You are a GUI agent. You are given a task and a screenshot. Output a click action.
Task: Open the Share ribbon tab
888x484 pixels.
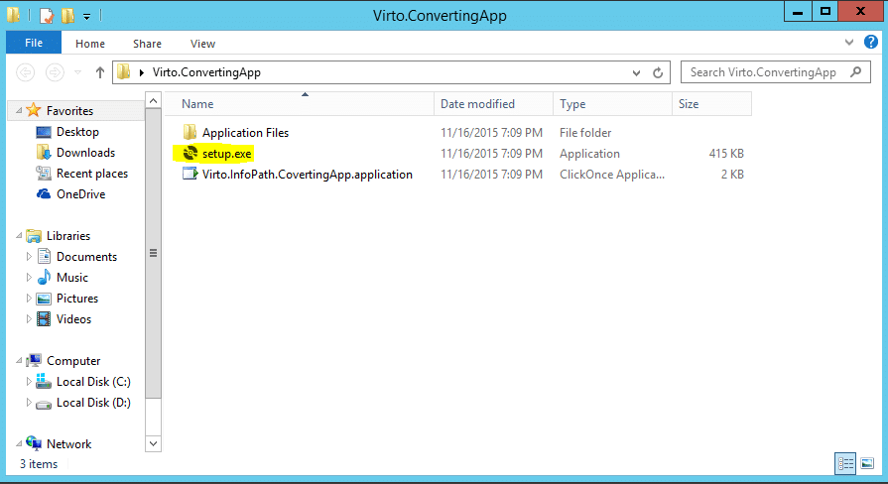point(147,44)
